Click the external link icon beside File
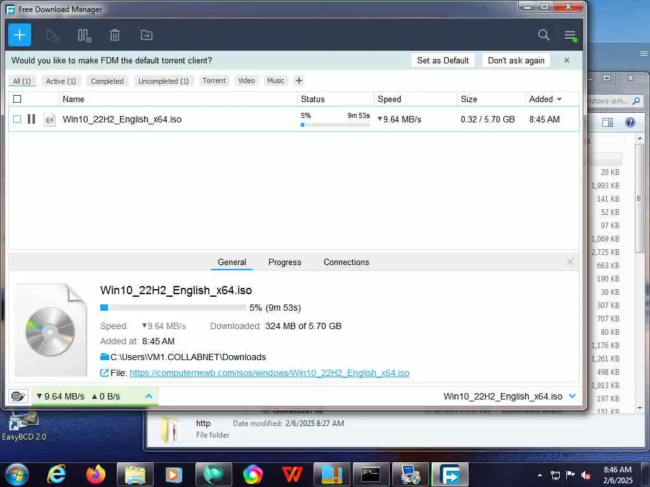 click(x=105, y=373)
